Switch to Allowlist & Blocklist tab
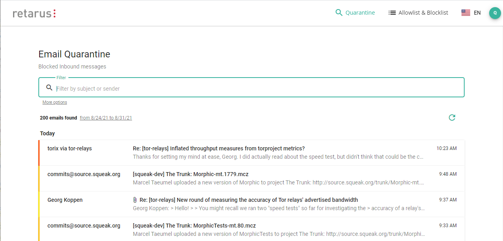Viewport: 503px width, 241px height. coord(423,13)
